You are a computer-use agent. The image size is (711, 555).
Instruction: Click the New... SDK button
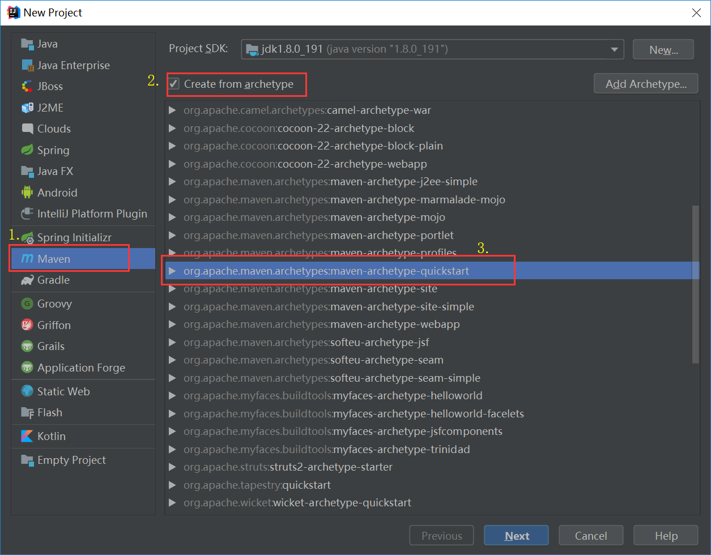(663, 50)
